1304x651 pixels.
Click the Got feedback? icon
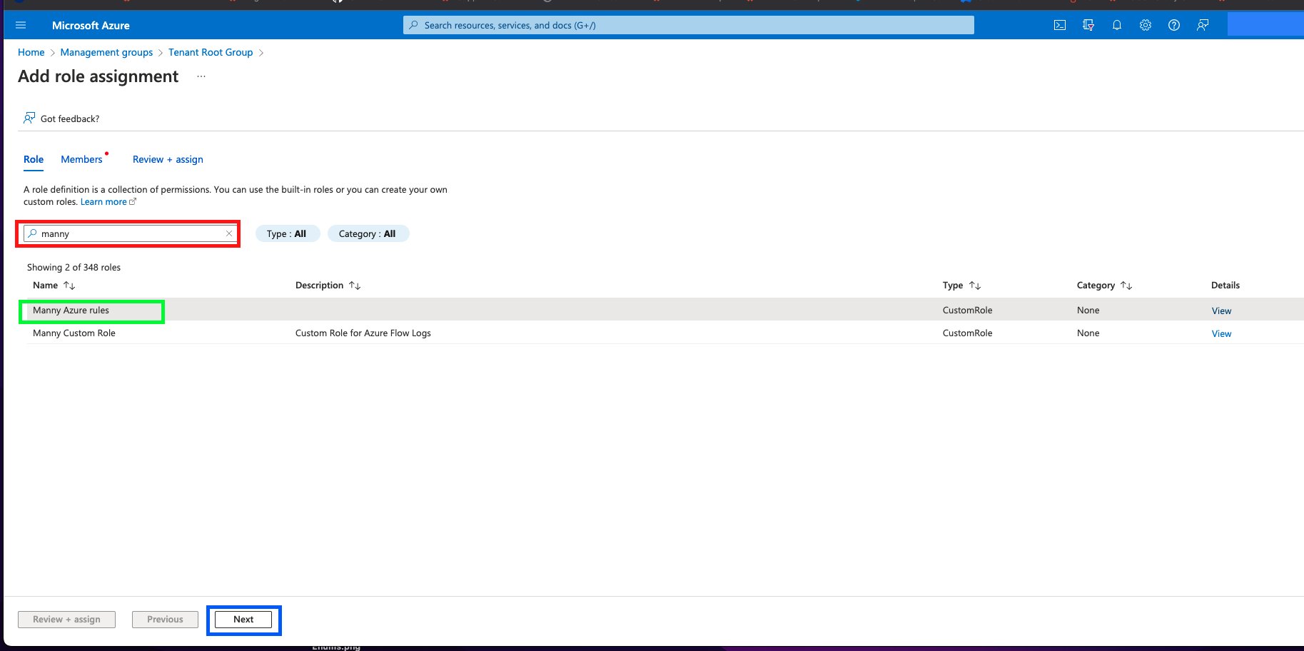click(x=29, y=117)
